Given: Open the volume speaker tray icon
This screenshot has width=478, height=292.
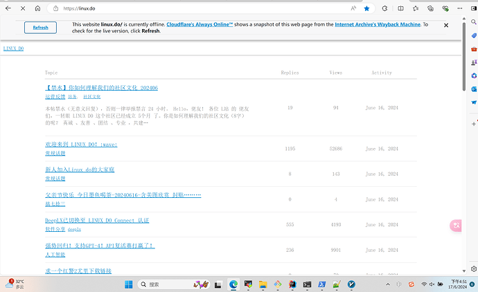Looking at the screenshot, I should coord(432,284).
